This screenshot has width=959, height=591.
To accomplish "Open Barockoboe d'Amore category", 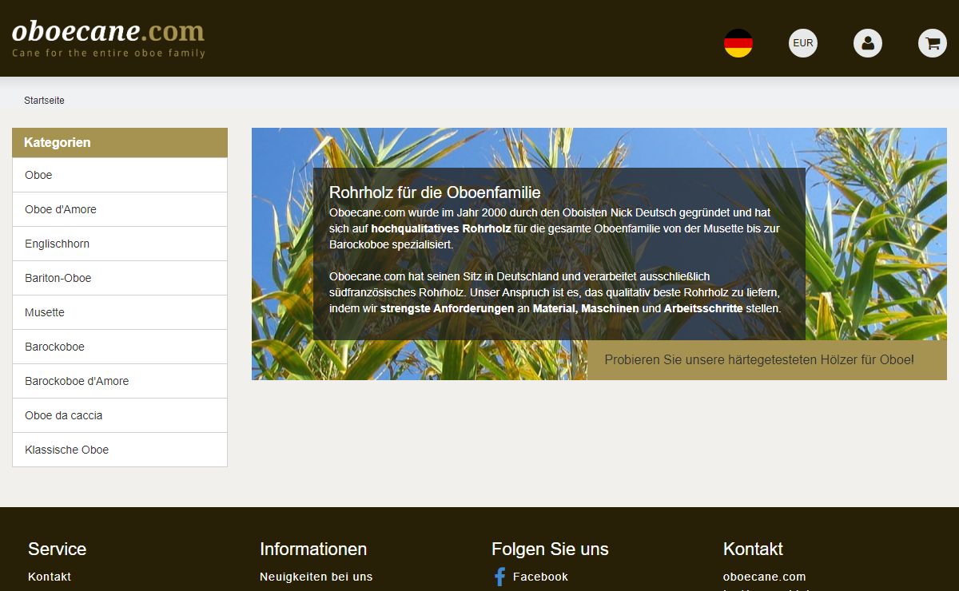I will tap(120, 381).
